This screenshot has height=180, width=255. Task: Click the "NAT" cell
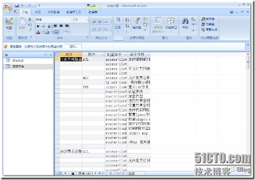[x=94, y=78]
